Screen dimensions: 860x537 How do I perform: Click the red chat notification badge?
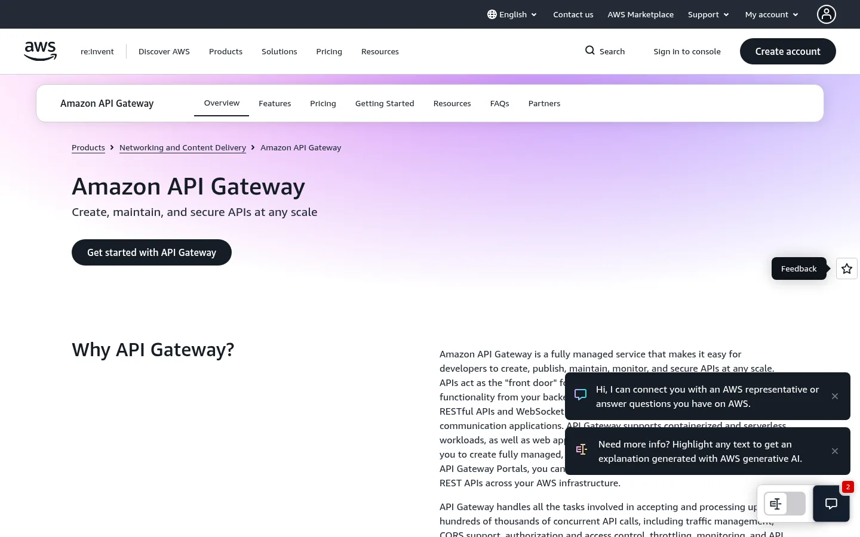click(848, 487)
